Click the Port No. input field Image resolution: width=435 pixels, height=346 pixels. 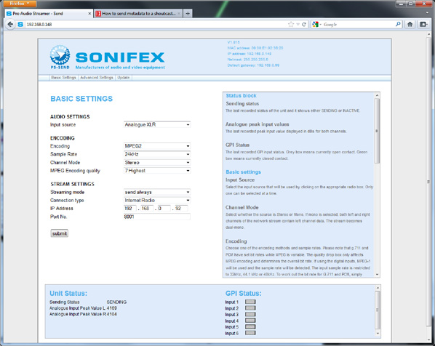(x=157, y=217)
